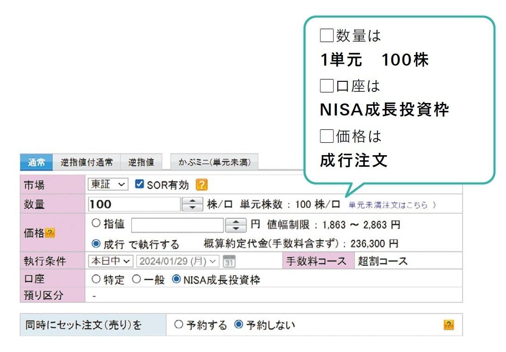
Task: Switch to the かぶミニ(単元未満) tab
Action: (214, 162)
